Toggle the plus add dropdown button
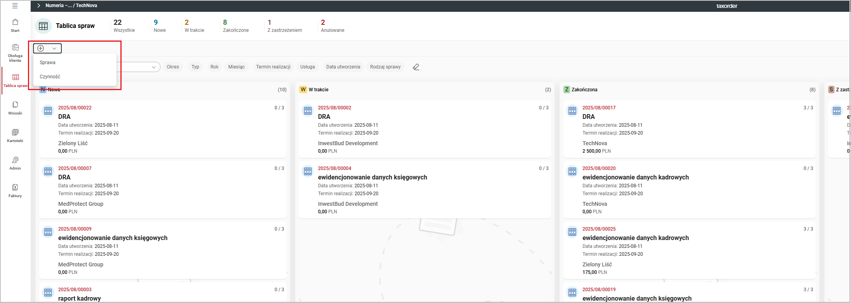Viewport: 851px width, 303px height. point(47,48)
